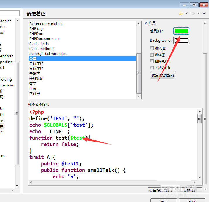The image size is (209, 202).
Task: Click the right page scrollbar thumb
Action: [x=205, y=118]
